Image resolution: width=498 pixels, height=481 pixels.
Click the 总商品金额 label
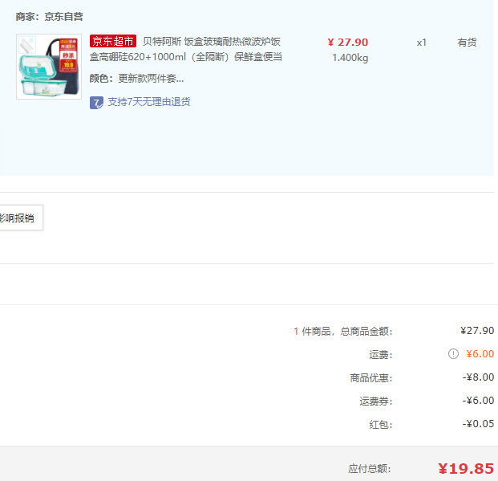click(x=366, y=332)
